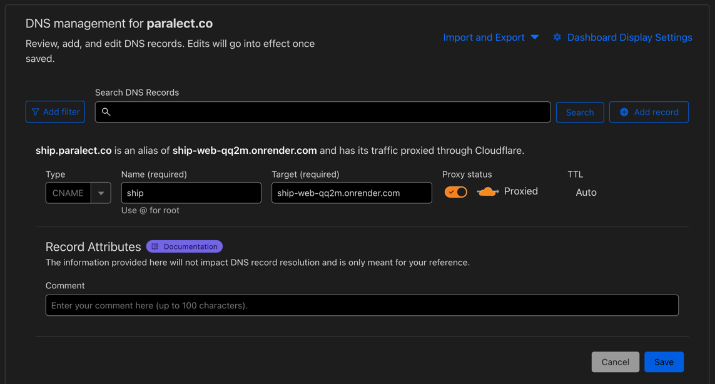Click the Save button
The width and height of the screenshot is (715, 384).
664,361
